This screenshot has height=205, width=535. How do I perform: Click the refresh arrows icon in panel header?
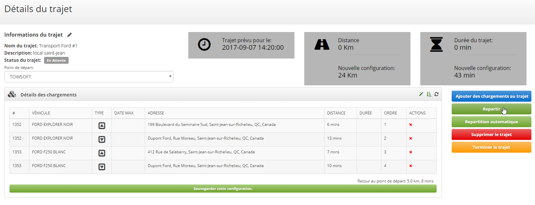point(436,94)
